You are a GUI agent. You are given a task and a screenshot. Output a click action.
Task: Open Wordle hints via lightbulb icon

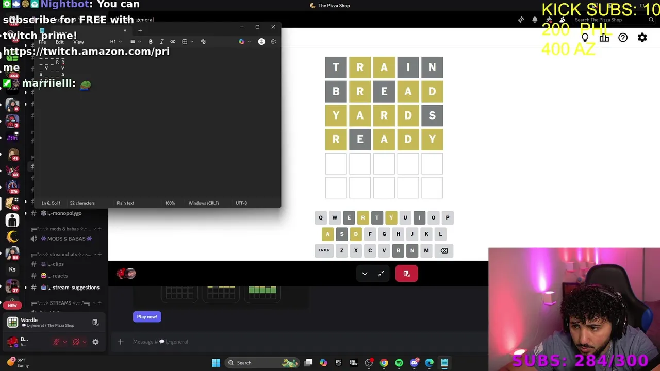pos(585,38)
